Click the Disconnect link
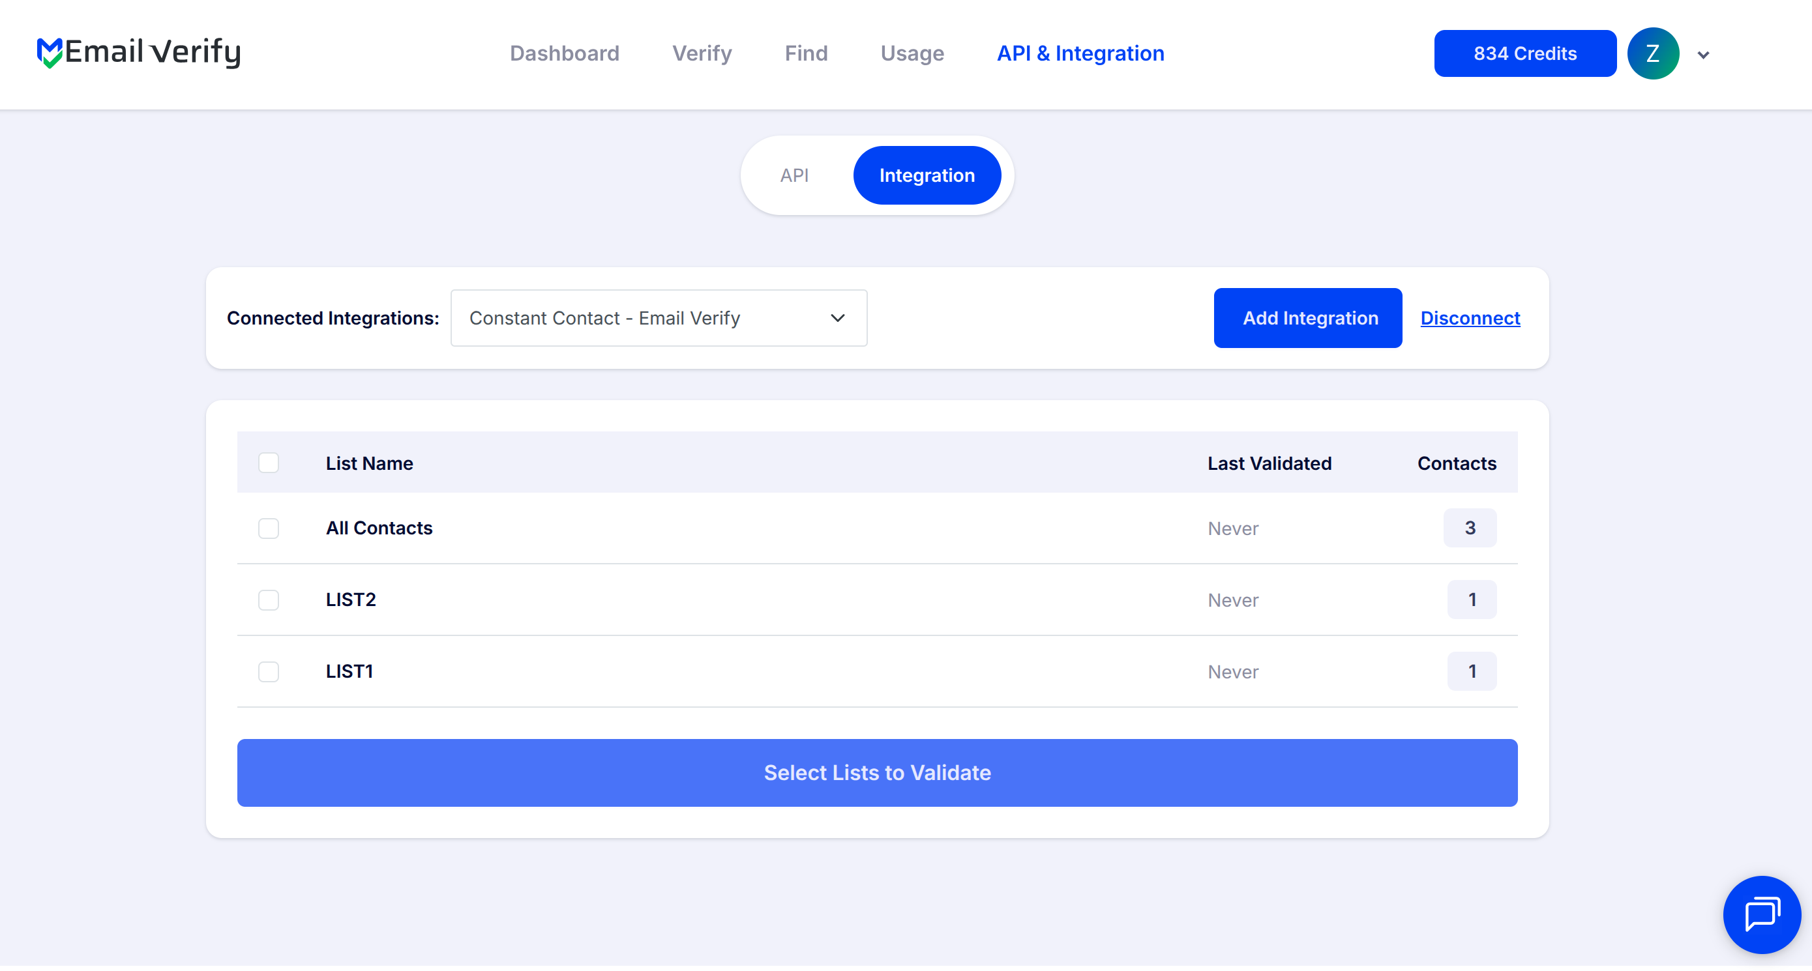This screenshot has height=971, width=1812. coord(1470,318)
